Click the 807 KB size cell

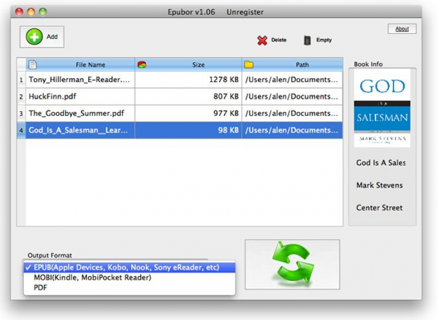[x=188, y=96]
